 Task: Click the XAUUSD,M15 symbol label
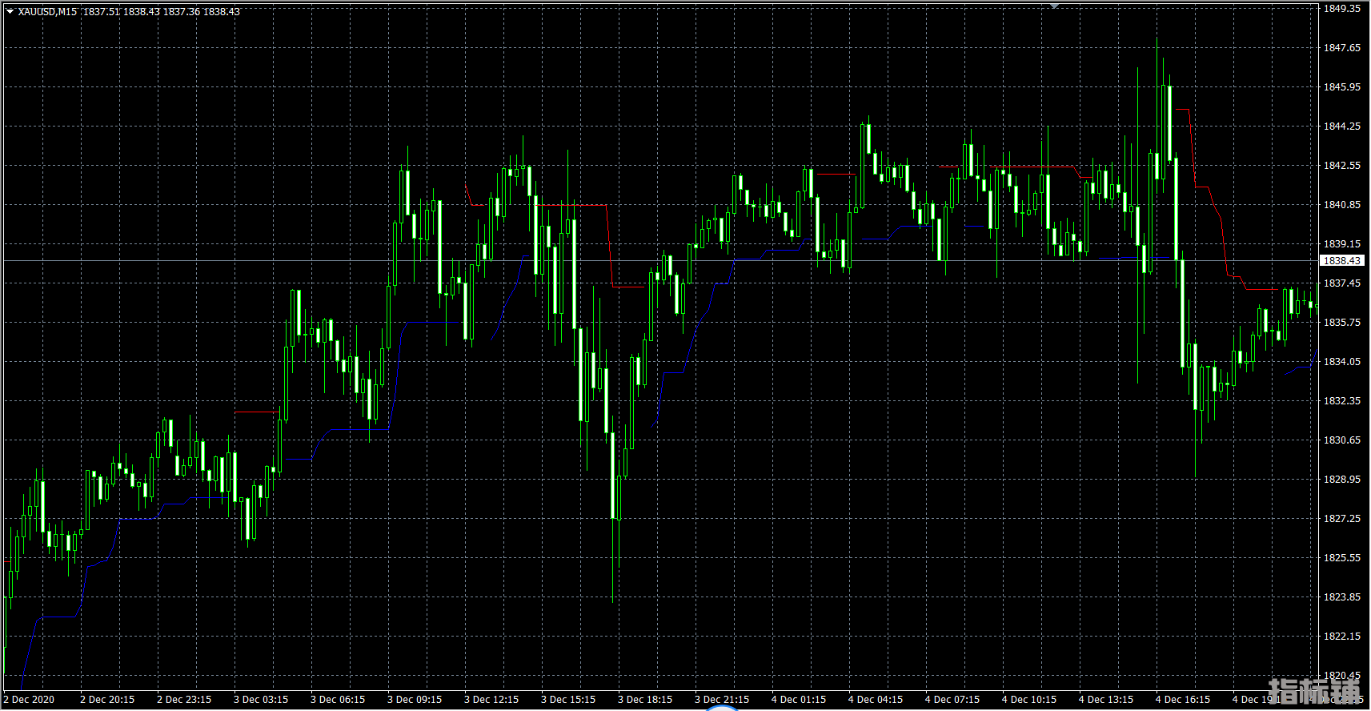click(48, 12)
